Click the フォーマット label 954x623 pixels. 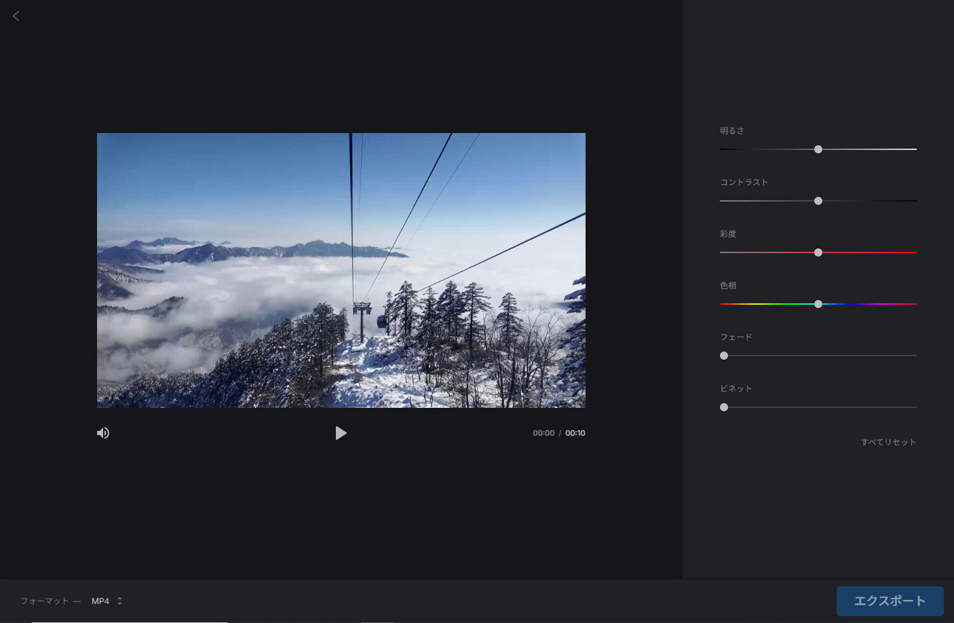tap(45, 601)
